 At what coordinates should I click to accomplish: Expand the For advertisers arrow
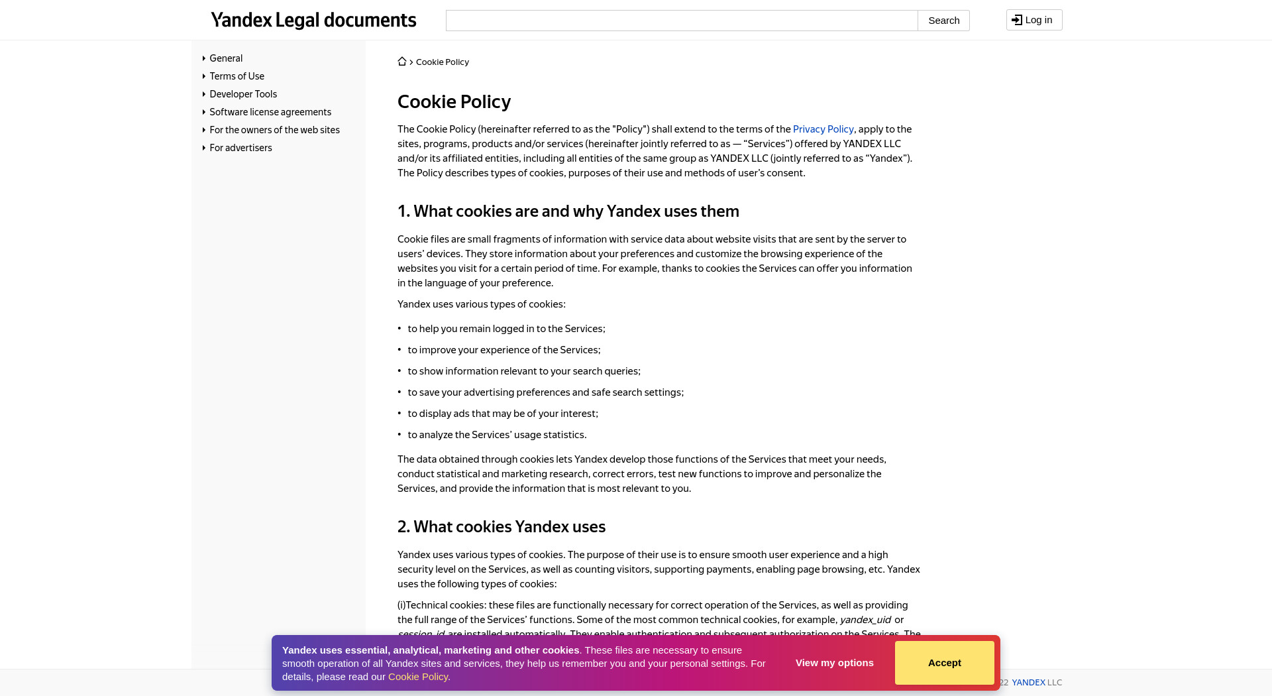point(204,148)
